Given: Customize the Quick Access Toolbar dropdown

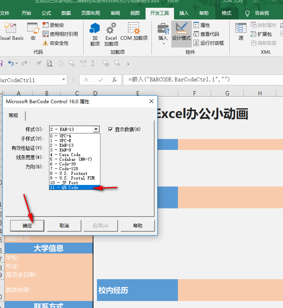Looking at the screenshot, I should [x=128, y=63].
